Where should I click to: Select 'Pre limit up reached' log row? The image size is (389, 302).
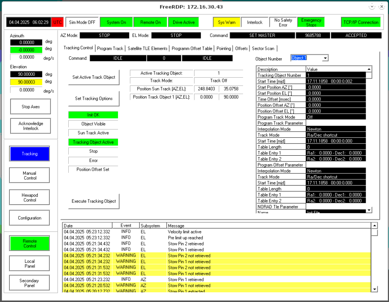217,238
